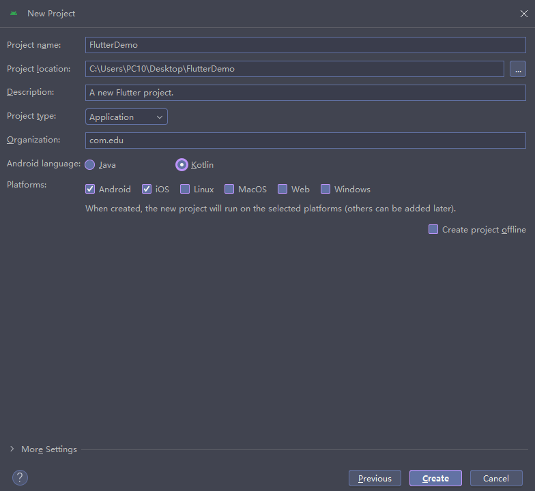The width and height of the screenshot is (535, 491).
Task: Close the New Project dialog
Action: click(x=523, y=14)
